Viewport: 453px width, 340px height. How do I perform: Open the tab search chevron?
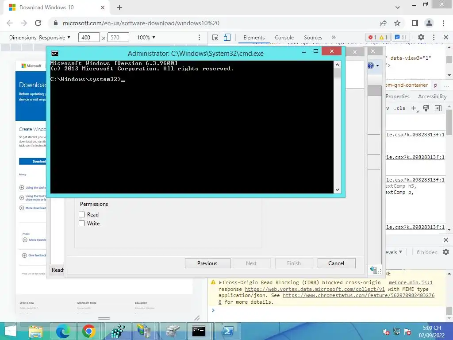click(x=398, y=8)
